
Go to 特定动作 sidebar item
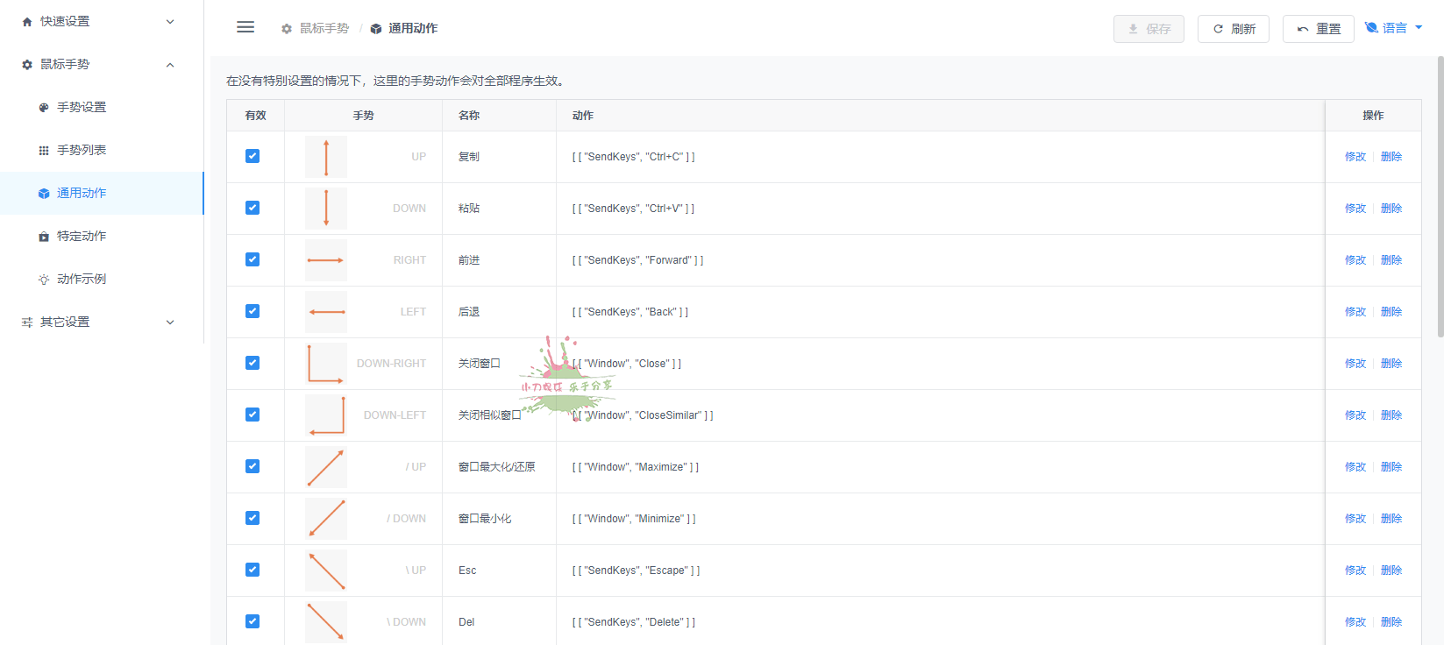82,236
